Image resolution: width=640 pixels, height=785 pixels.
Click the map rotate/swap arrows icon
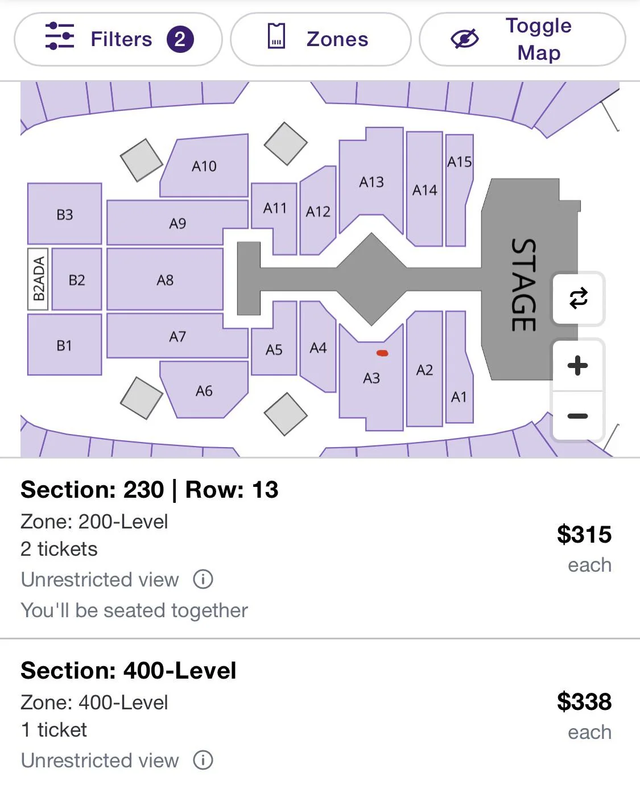(x=578, y=299)
